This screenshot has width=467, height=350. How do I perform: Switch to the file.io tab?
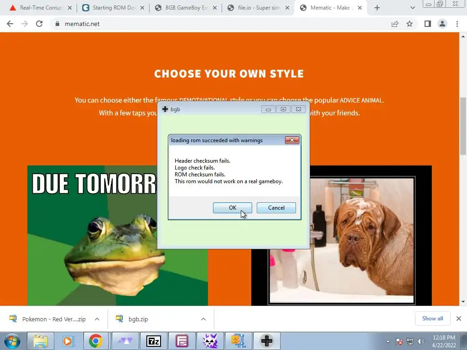click(259, 8)
